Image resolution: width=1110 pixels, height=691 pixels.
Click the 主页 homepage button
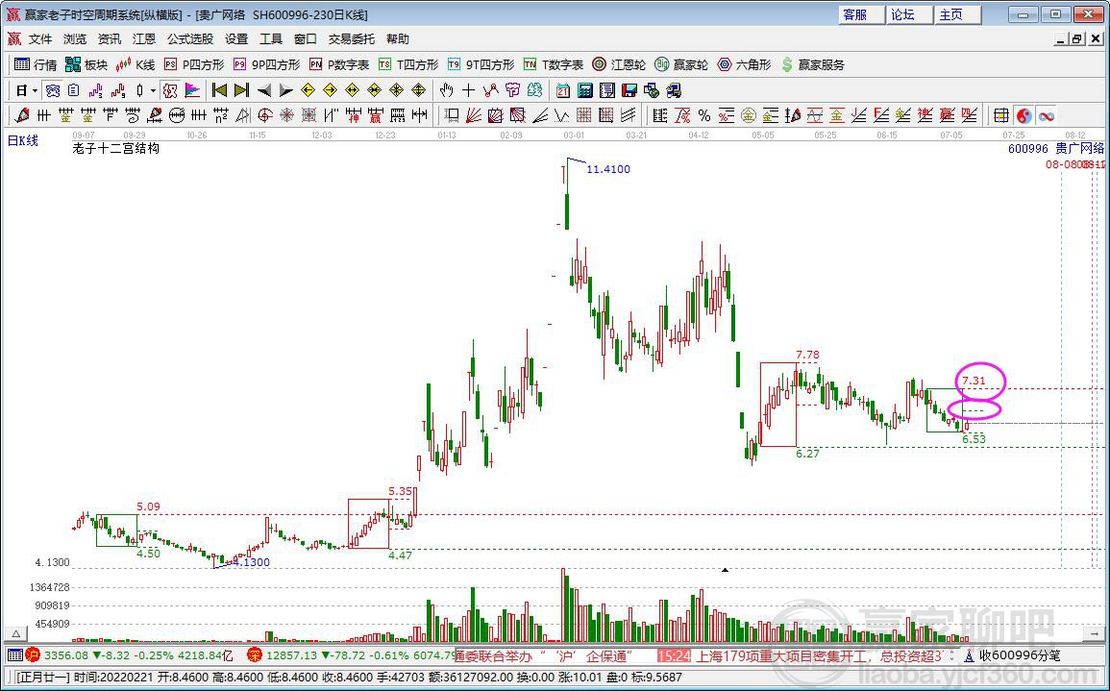click(x=958, y=14)
